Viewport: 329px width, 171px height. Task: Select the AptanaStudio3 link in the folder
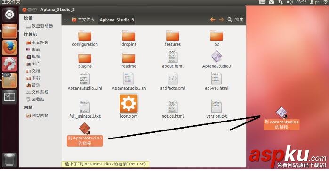[85, 134]
